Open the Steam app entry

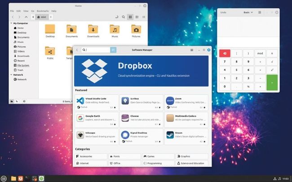pyautogui.click(x=186, y=137)
